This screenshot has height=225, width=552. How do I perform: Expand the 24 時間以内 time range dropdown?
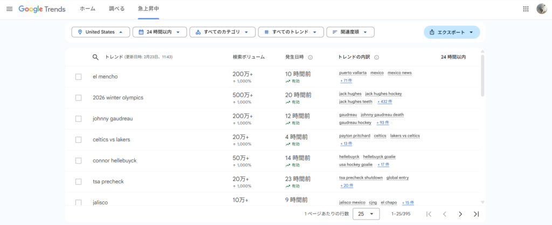[160, 32]
